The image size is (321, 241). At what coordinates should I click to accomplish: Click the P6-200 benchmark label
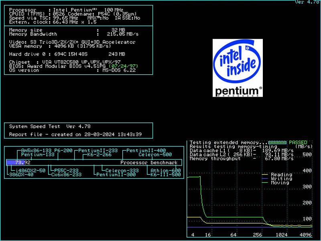(63, 150)
